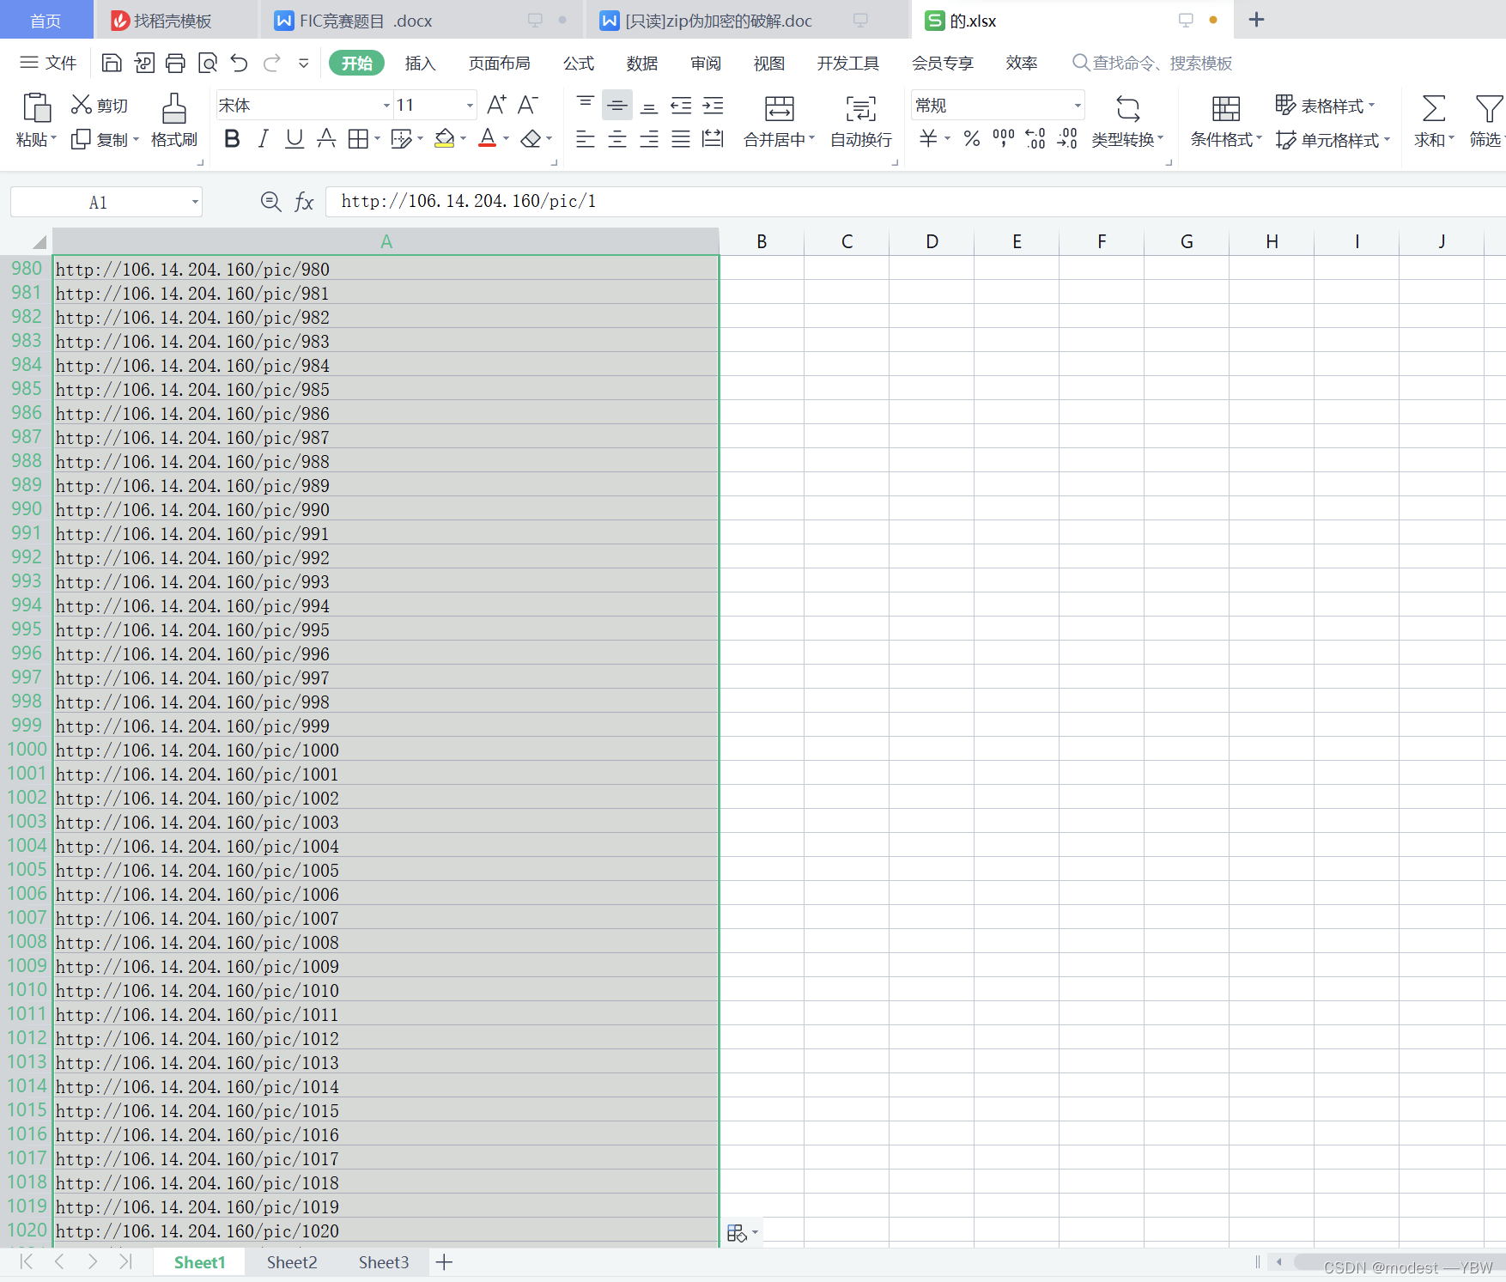Increase decimal places
1506x1282 pixels.
(x=1035, y=138)
